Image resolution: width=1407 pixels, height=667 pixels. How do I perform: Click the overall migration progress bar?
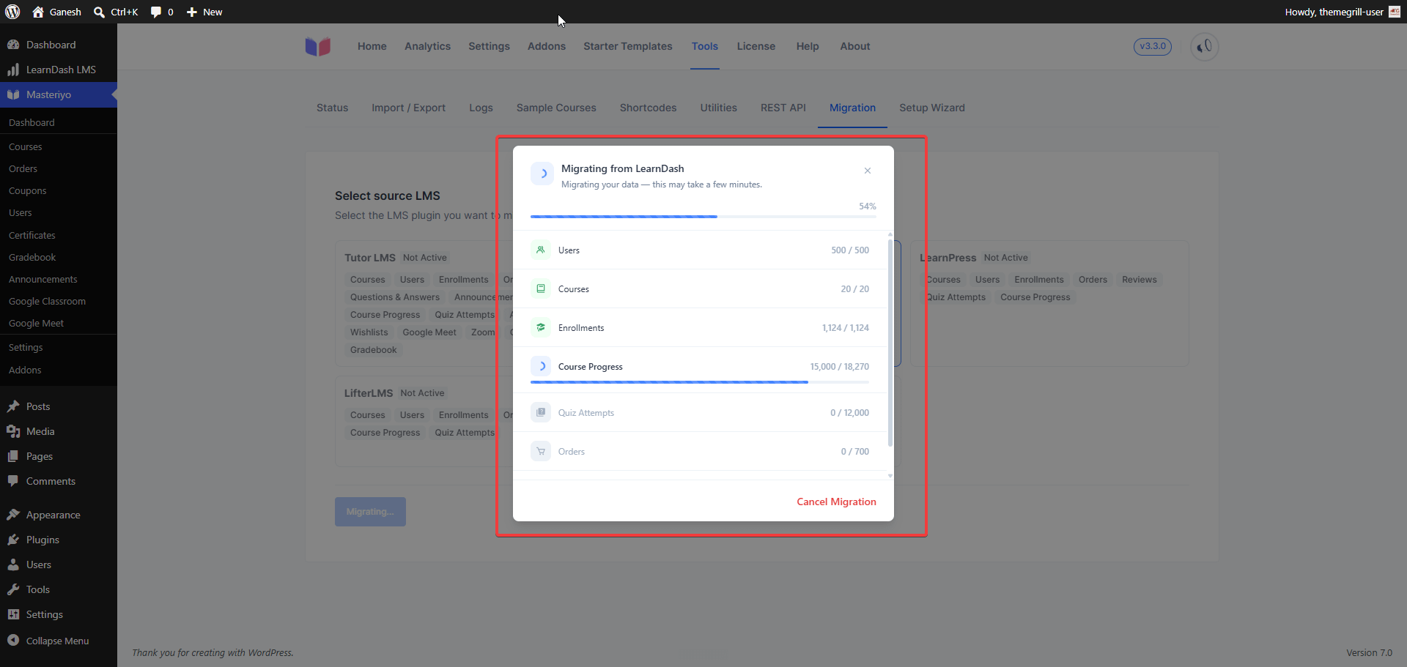(x=703, y=217)
